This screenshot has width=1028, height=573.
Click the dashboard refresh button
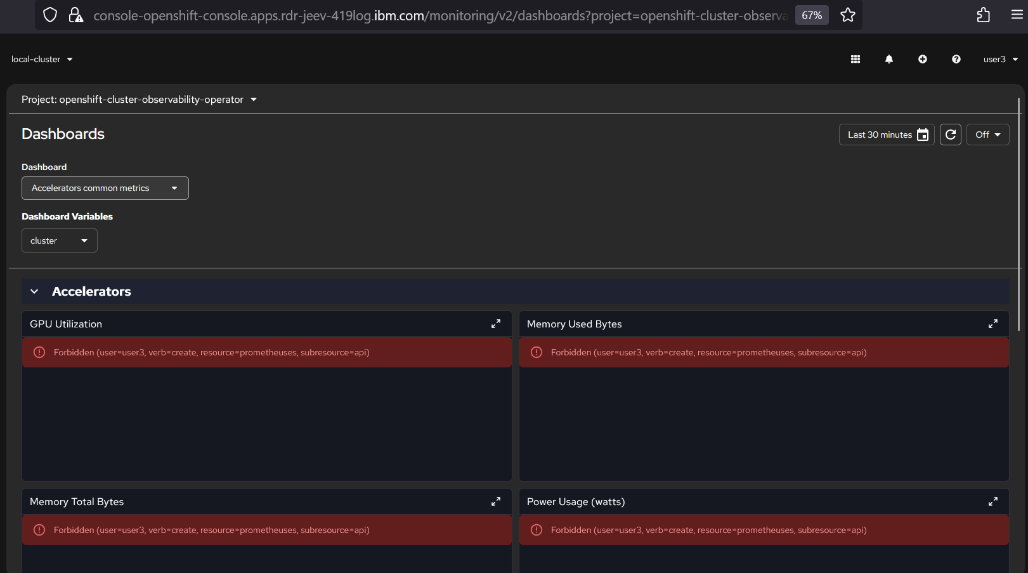point(951,135)
